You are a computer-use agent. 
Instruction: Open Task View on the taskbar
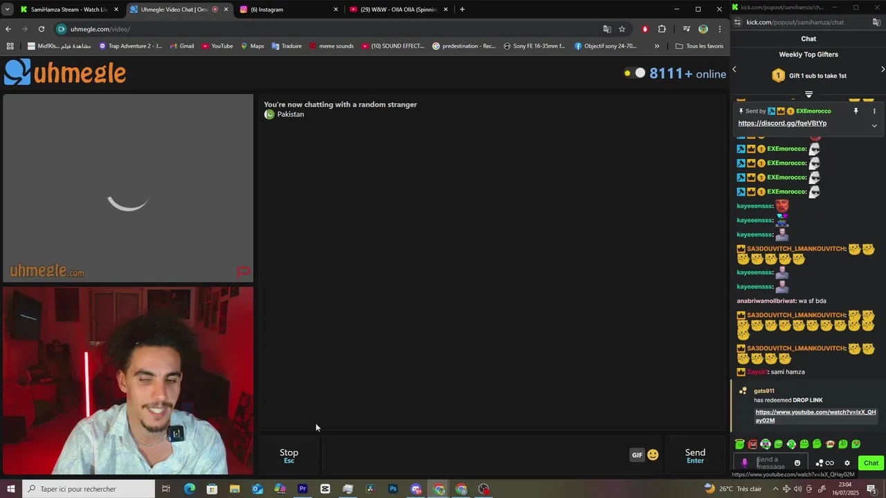pyautogui.click(x=166, y=489)
